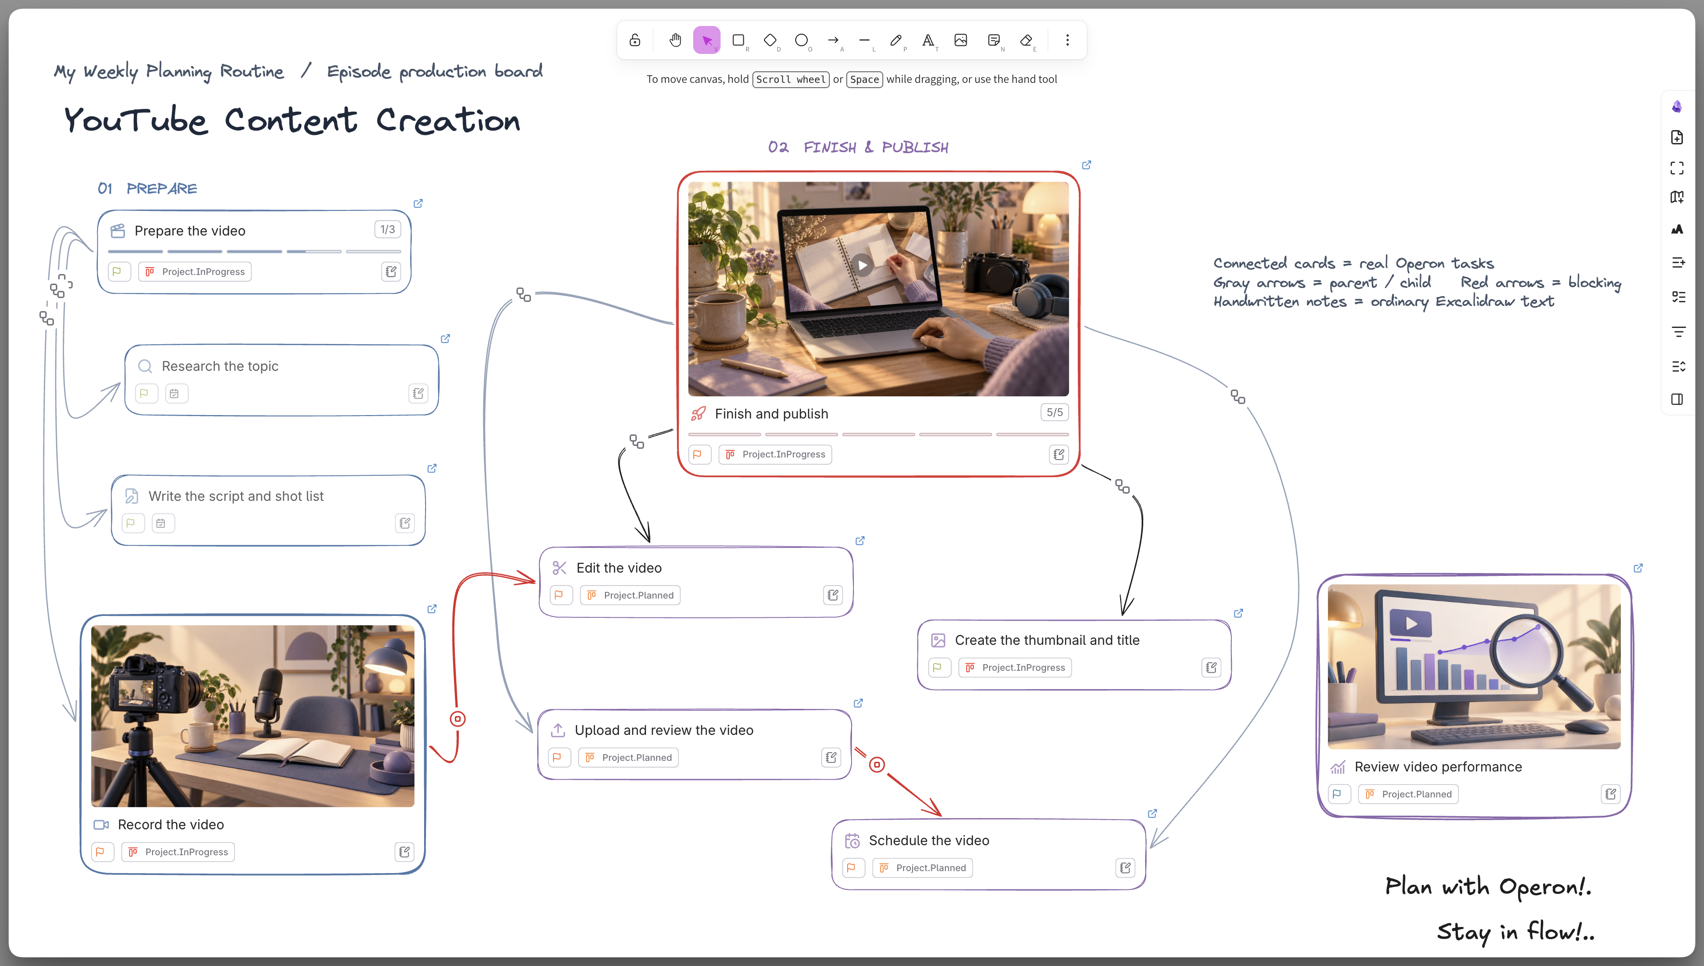Select the Line tool
This screenshot has height=966, width=1704.
coord(865,40)
